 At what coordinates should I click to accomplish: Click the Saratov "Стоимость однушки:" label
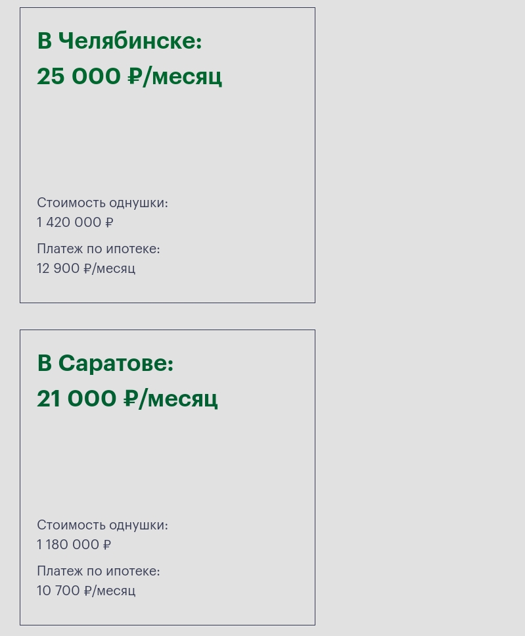[x=102, y=525]
